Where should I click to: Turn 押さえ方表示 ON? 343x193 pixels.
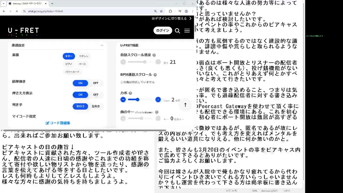pos(80,95)
